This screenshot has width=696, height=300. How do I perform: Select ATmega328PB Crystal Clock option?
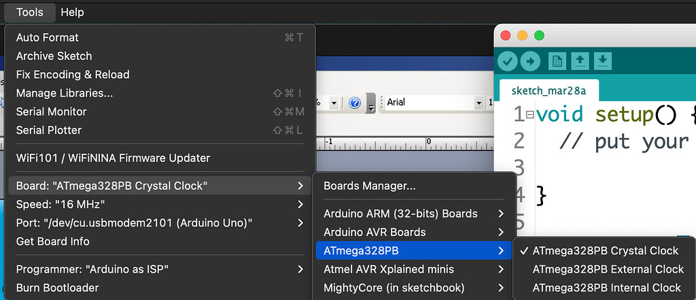[606, 250]
